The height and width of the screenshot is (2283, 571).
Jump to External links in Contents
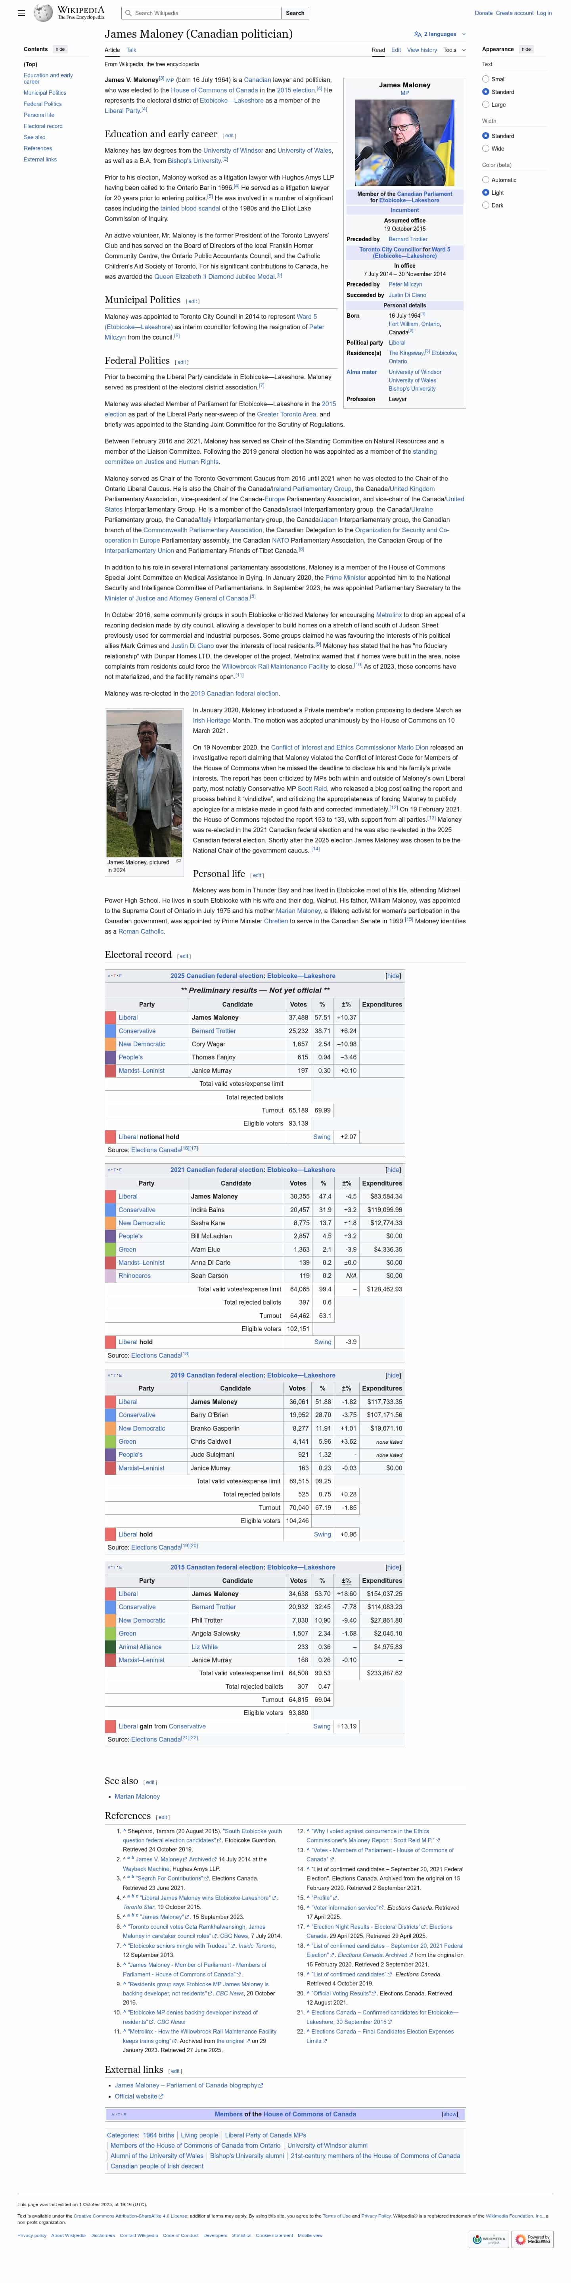(x=40, y=159)
